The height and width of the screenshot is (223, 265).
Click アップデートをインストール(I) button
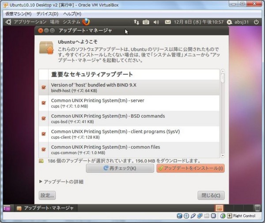coord(190,168)
